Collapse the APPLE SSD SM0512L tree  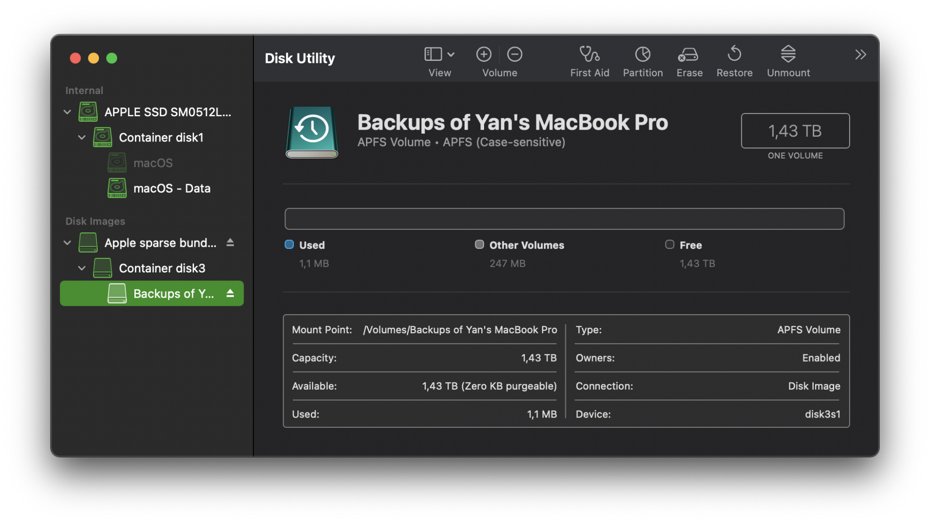pos(67,112)
